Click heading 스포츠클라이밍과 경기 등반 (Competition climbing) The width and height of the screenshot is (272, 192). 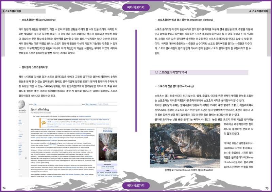pos(185,20)
